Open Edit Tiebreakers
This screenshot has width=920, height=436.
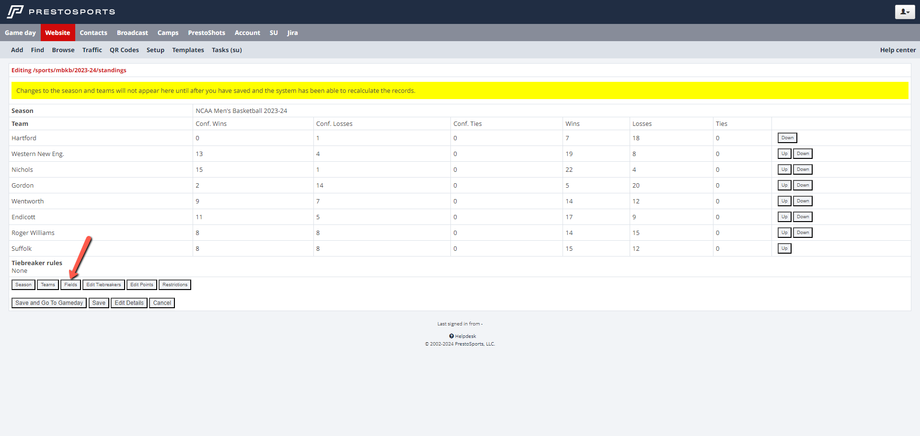[103, 285]
